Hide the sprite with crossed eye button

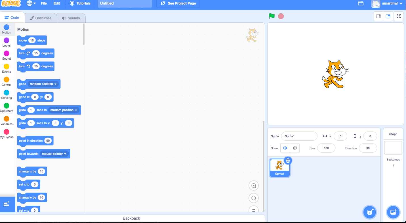[295, 148]
